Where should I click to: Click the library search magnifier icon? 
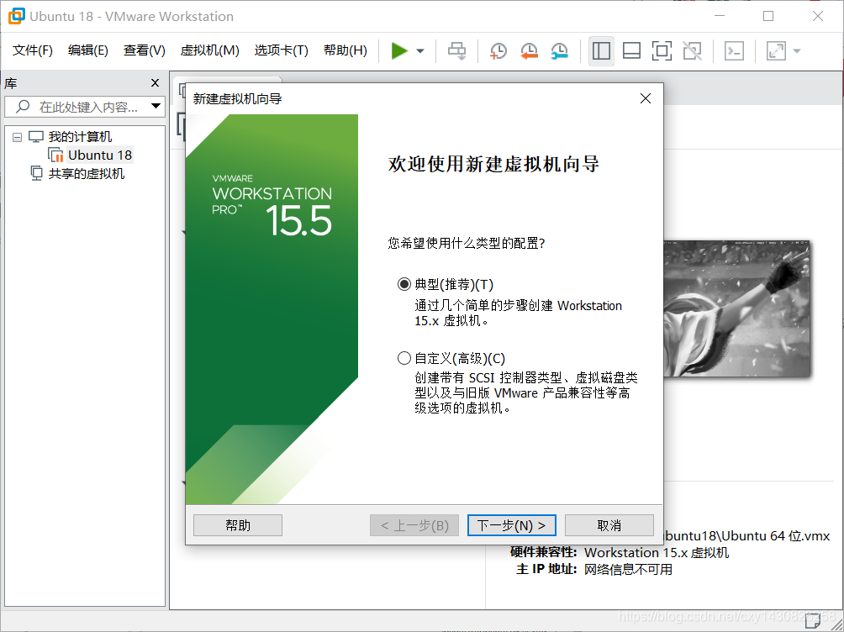coord(23,107)
